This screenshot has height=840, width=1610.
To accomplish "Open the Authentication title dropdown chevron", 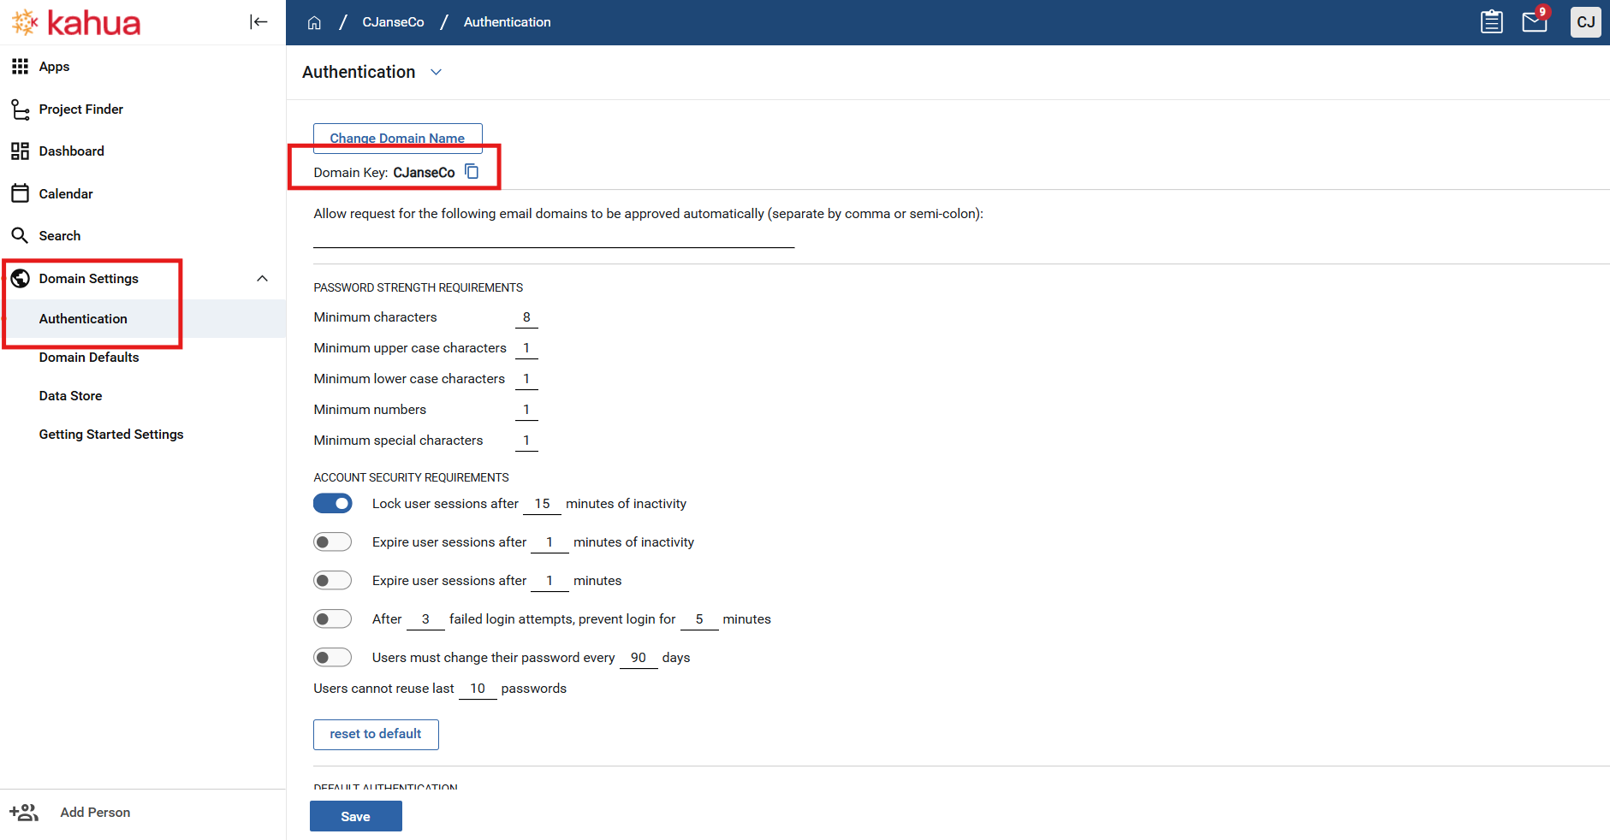I will tap(436, 73).
